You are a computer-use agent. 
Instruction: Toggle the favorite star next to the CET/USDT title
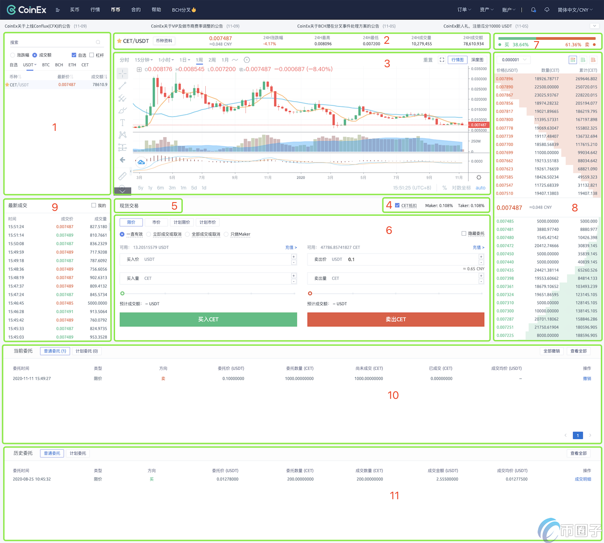pos(119,41)
